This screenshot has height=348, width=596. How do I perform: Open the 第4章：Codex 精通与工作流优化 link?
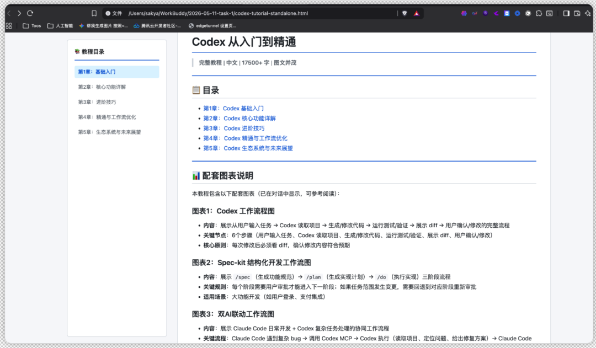click(245, 138)
